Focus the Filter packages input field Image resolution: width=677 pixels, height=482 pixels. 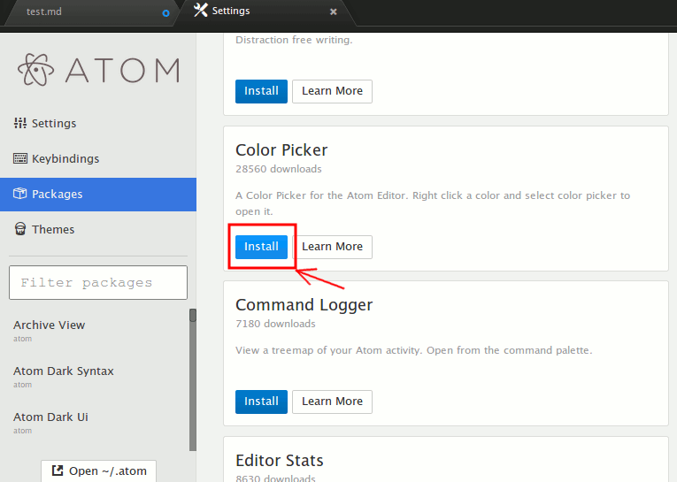98,283
